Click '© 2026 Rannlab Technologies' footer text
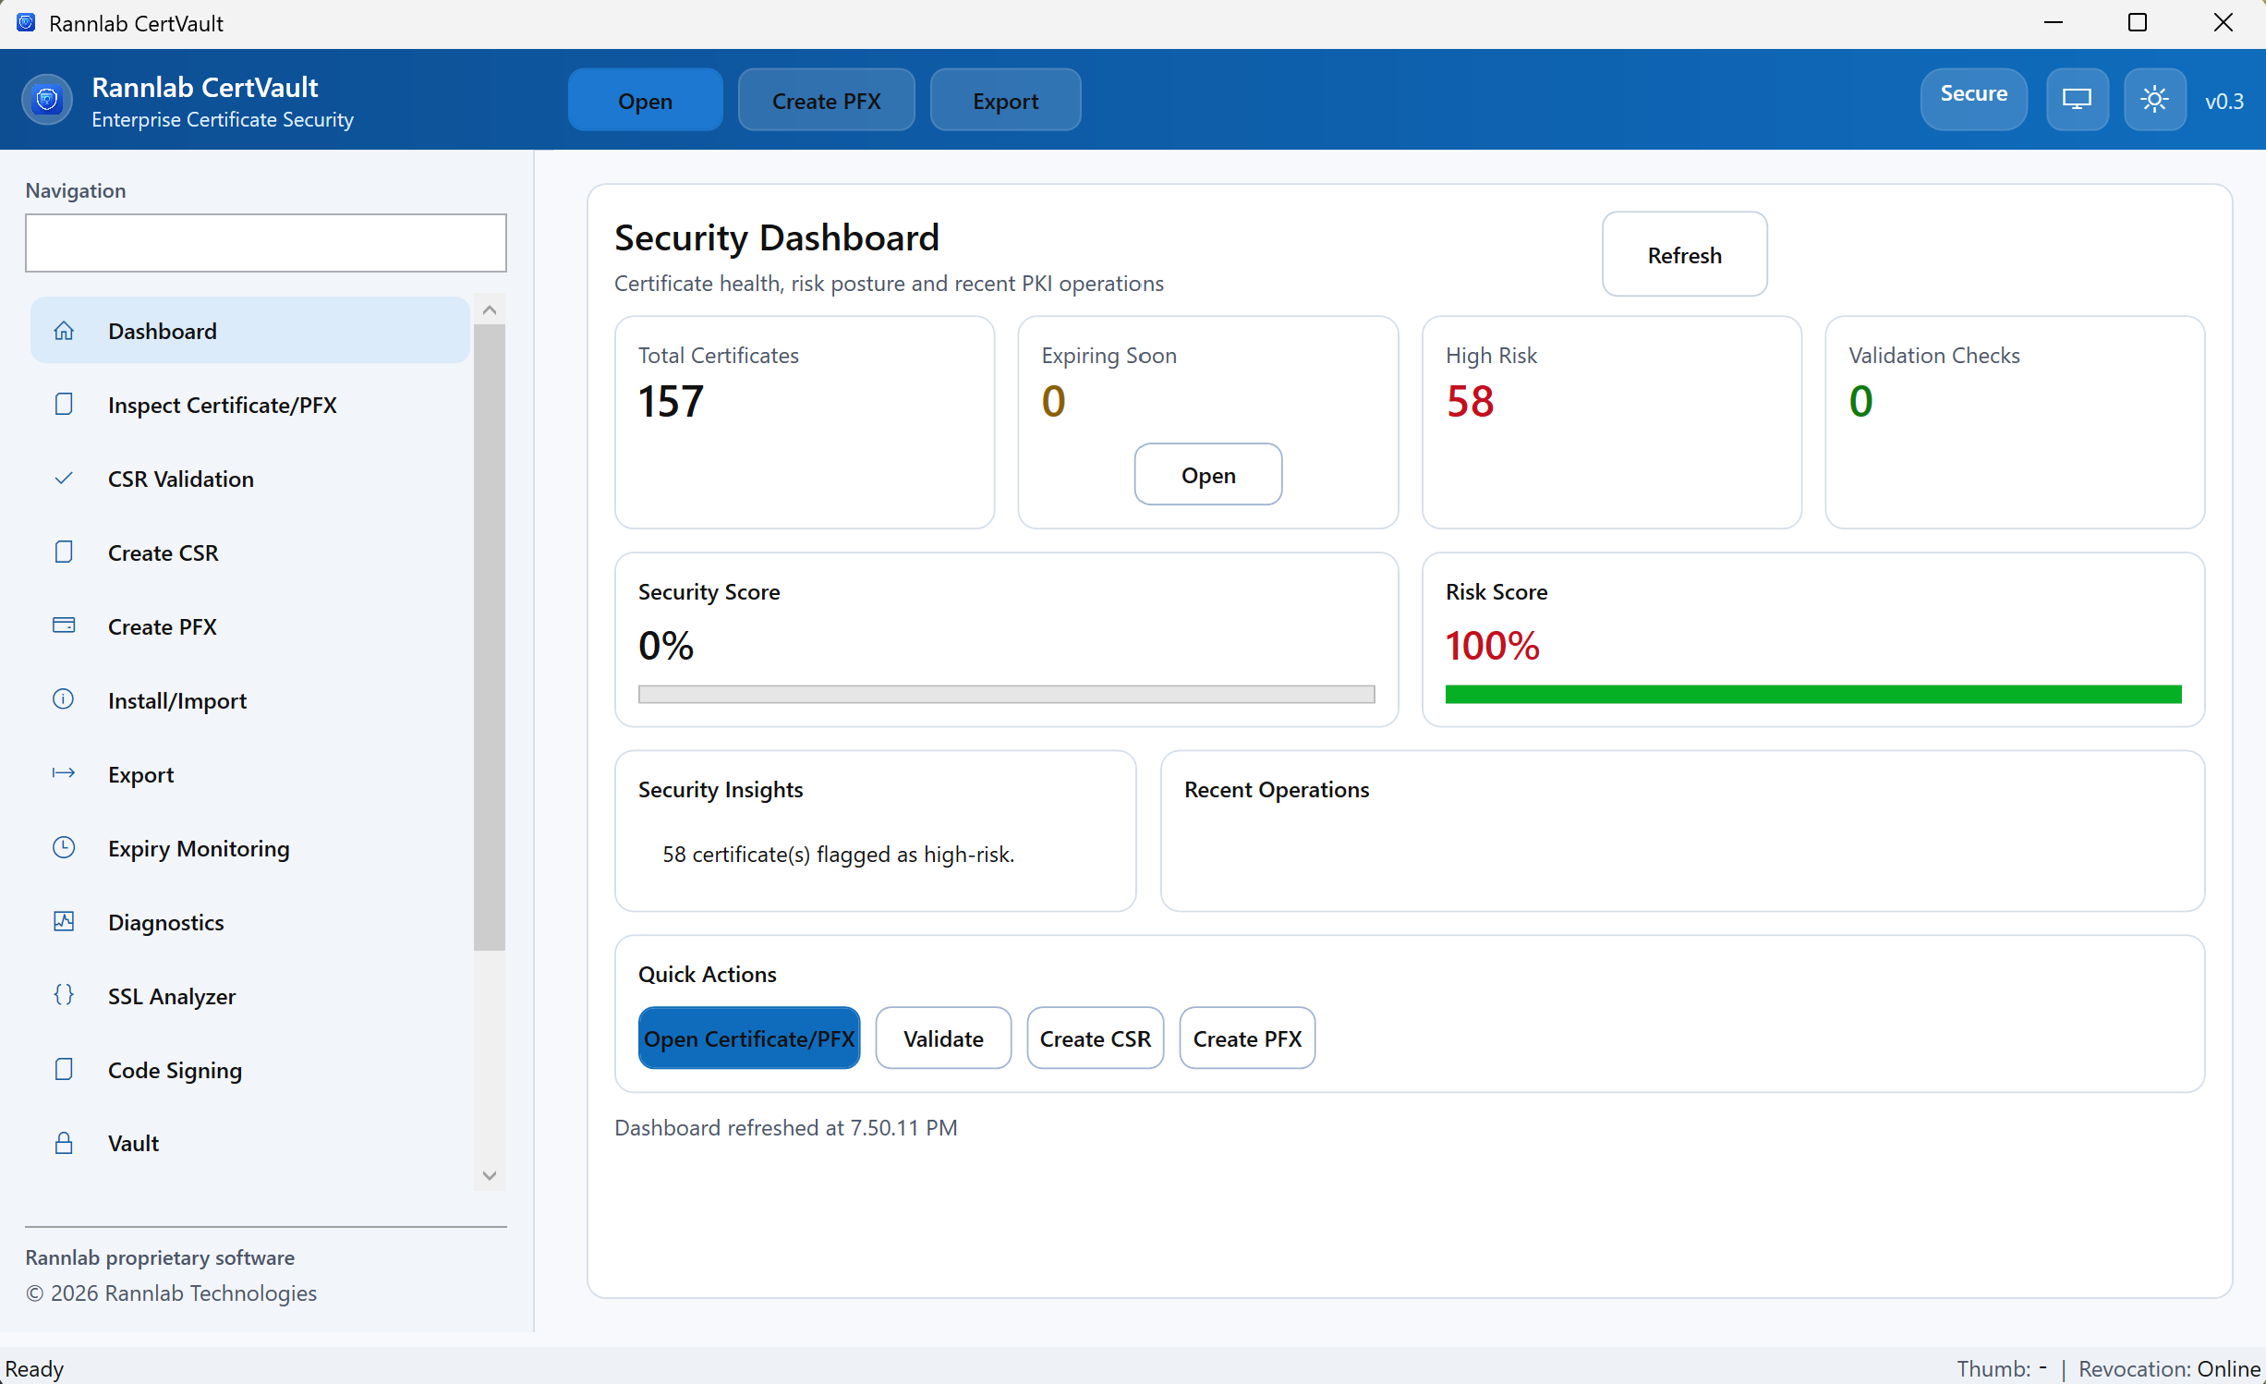This screenshot has width=2266, height=1384. 171,1292
